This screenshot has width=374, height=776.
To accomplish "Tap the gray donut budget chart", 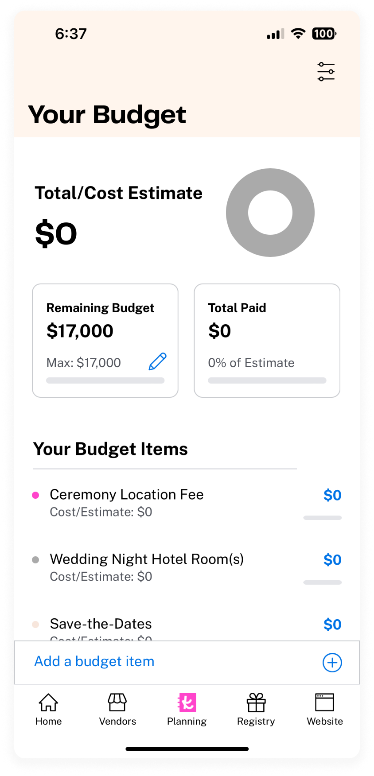I will tap(270, 213).
